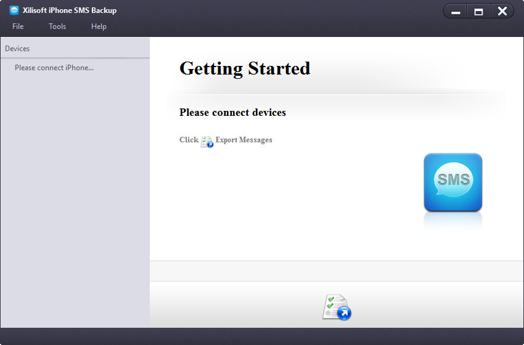
Task: Maximize the Xilisoft window
Action: pos(478,12)
